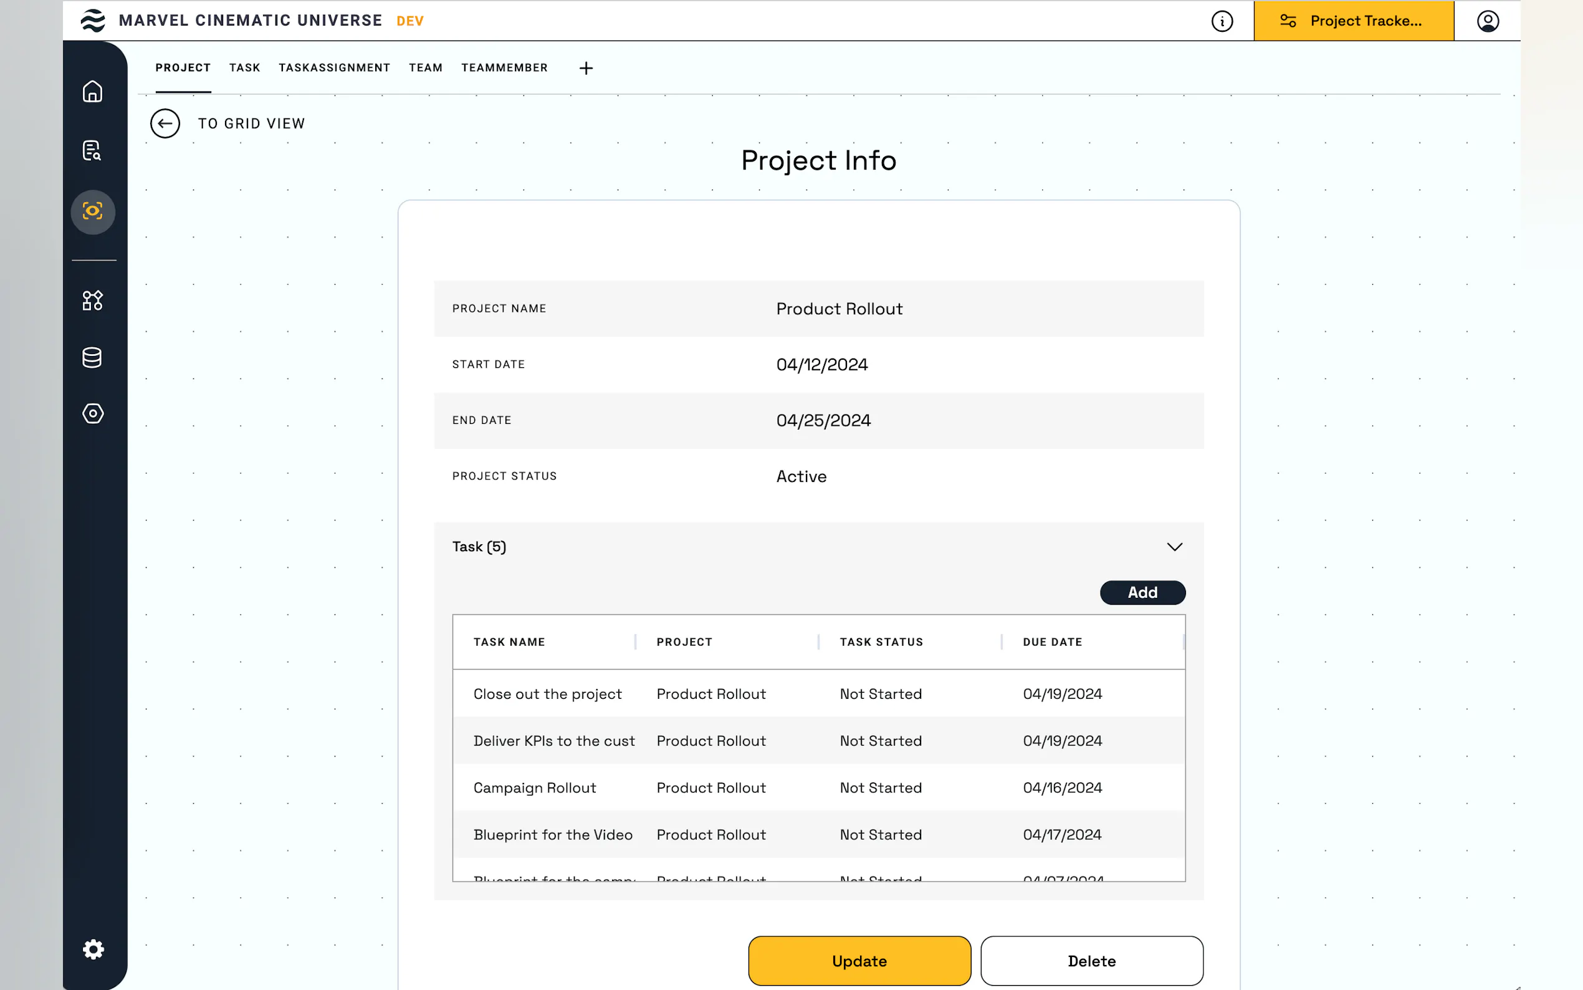This screenshot has width=1583, height=990.
Task: Open the user profile icon
Action: (1487, 21)
